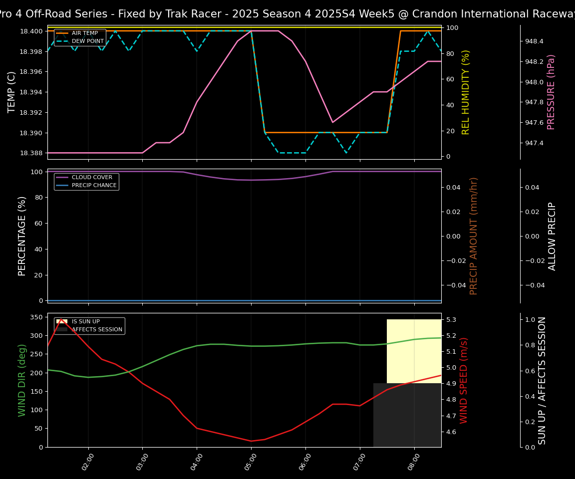The width and height of the screenshot is (575, 479).
Task: Click the PERCENTAGE (%) axis label
Action: point(22,236)
